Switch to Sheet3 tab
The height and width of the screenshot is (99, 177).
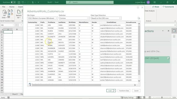click(15, 94)
